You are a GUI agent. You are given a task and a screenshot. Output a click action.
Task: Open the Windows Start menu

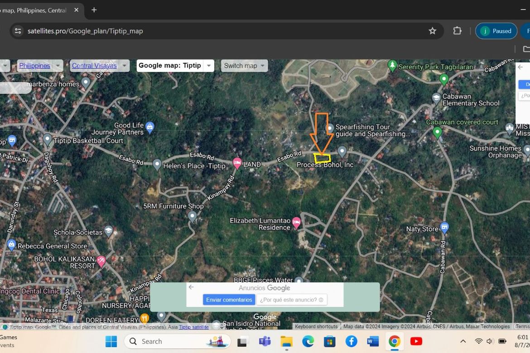[111, 342]
